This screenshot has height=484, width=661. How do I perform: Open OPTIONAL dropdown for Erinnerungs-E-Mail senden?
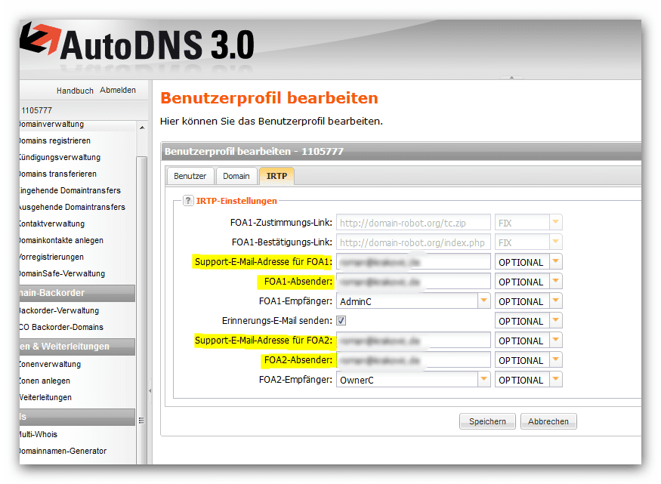[x=555, y=321]
